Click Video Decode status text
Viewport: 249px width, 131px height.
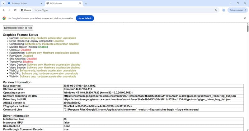click(x=54, y=65)
